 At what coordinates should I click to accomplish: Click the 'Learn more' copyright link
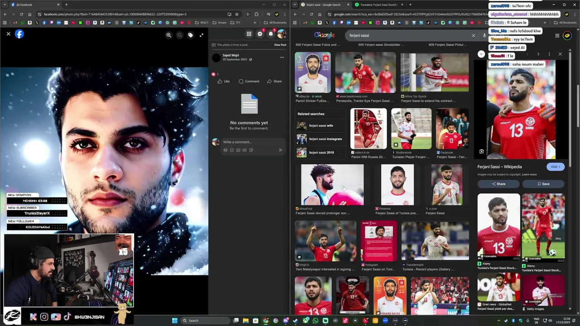(x=529, y=174)
